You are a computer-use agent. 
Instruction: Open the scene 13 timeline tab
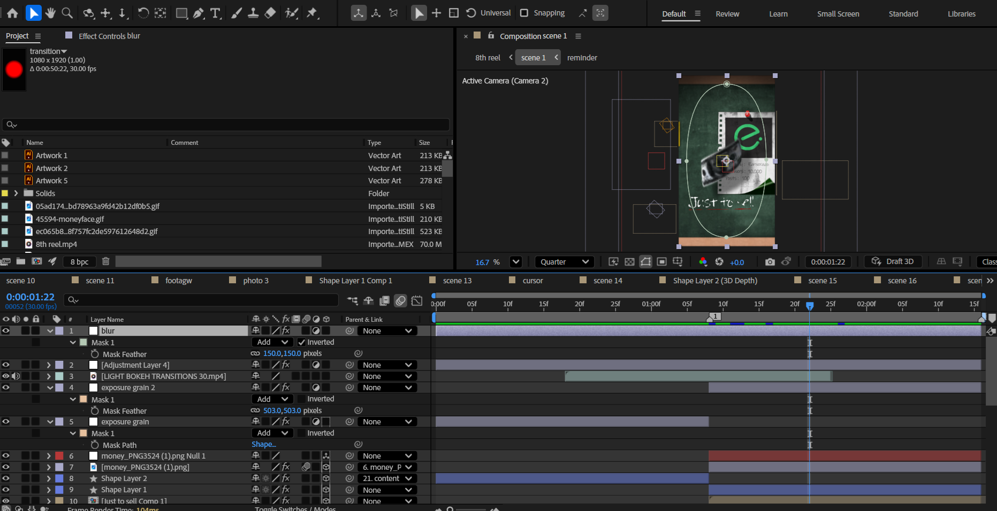click(457, 281)
